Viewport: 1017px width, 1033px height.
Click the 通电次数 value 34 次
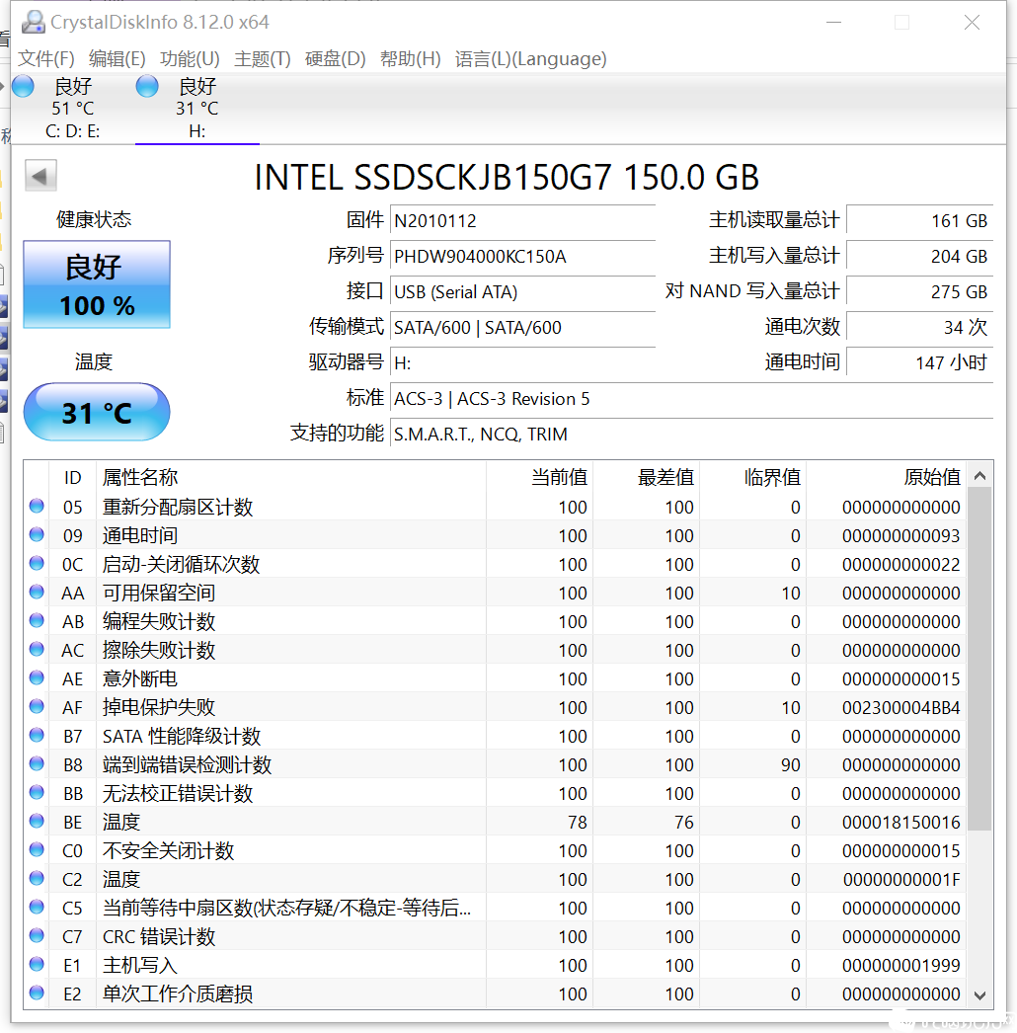coord(920,328)
